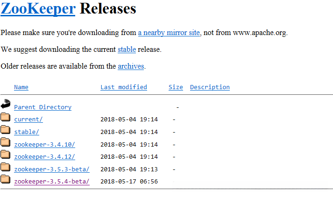Go to the archives link
The width and height of the screenshot is (333, 197).
tap(131, 66)
